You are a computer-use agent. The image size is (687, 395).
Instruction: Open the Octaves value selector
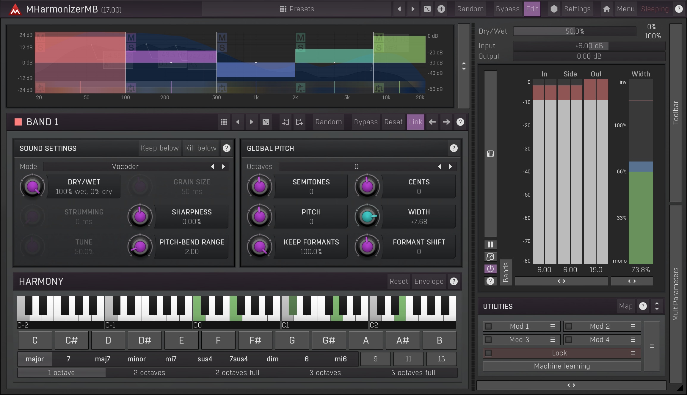click(x=356, y=167)
